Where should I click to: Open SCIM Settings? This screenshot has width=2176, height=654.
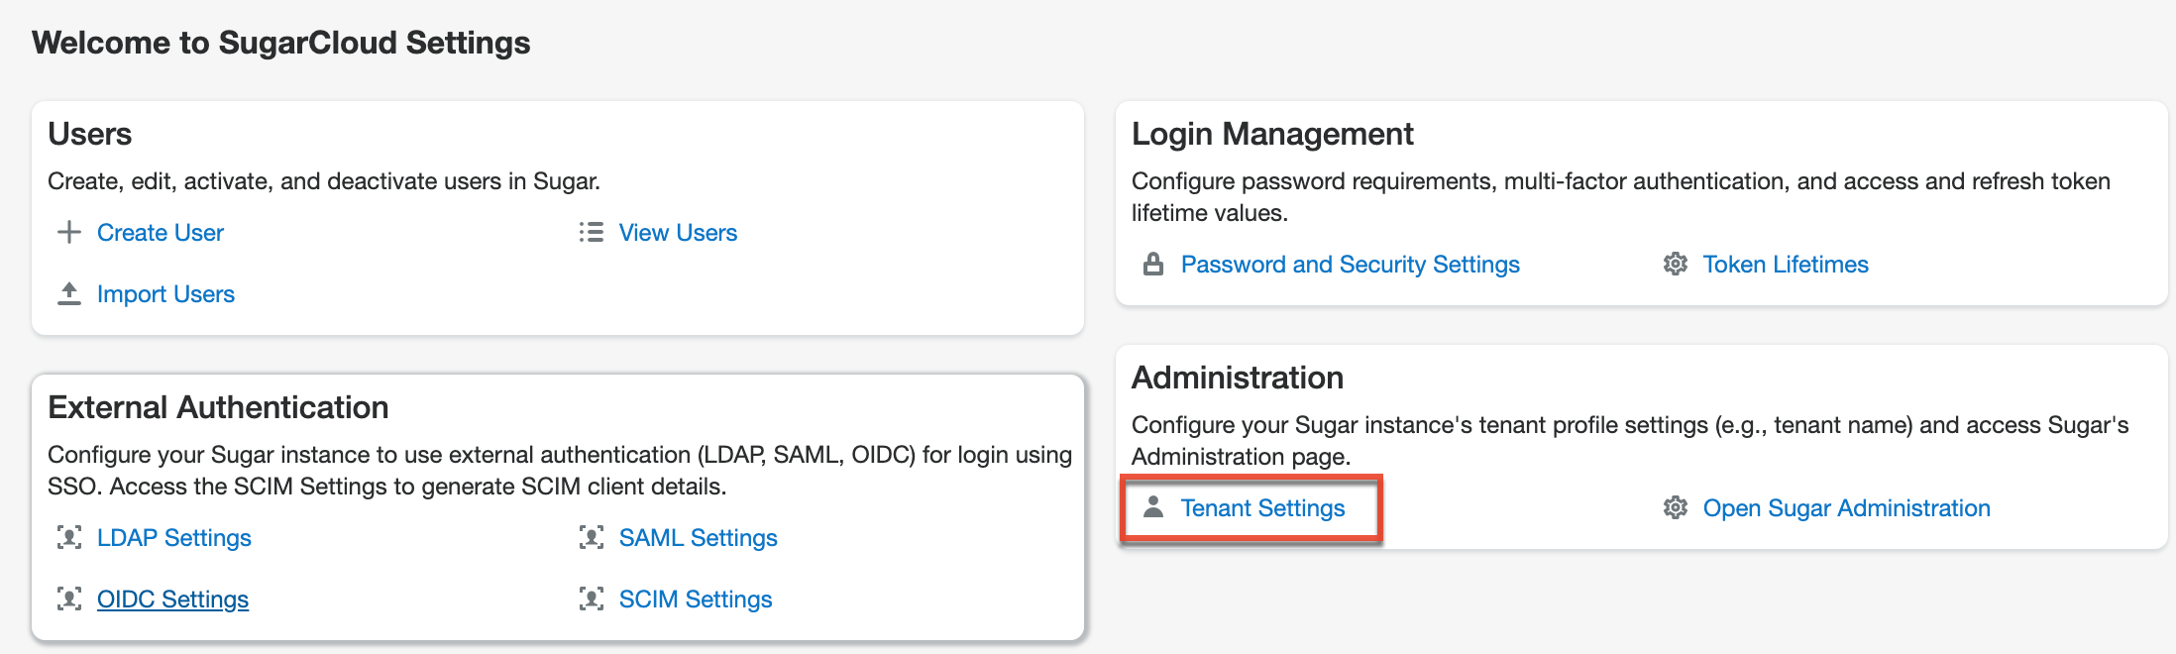[696, 599]
